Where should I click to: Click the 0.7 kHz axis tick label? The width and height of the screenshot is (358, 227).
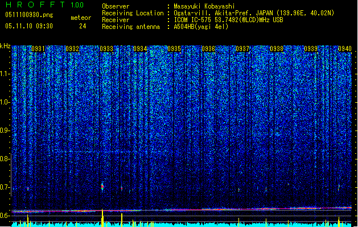(5, 187)
